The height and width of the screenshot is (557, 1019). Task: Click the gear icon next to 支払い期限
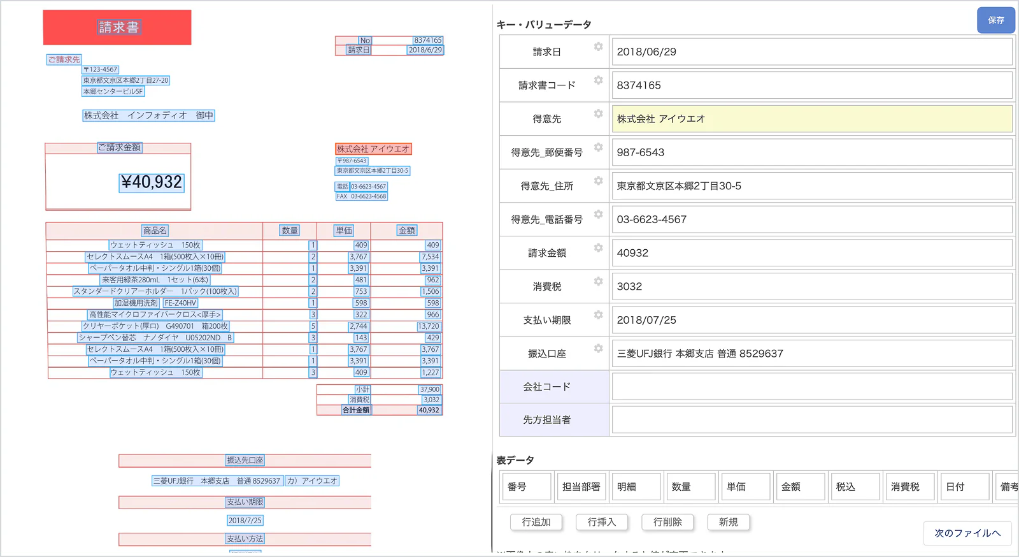pyautogui.click(x=598, y=315)
